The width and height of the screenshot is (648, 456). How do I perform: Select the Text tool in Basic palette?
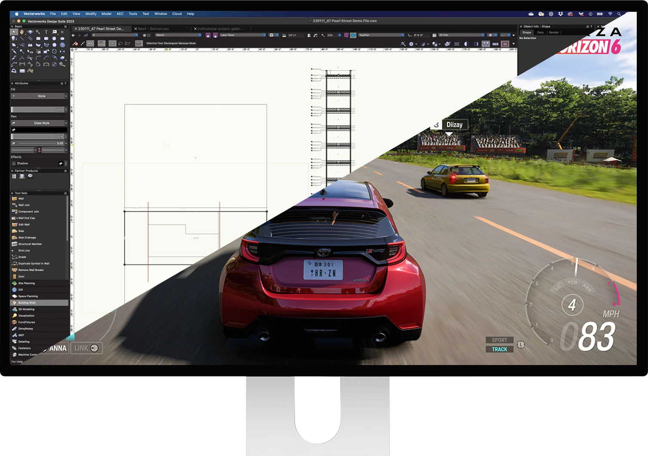coord(46,32)
